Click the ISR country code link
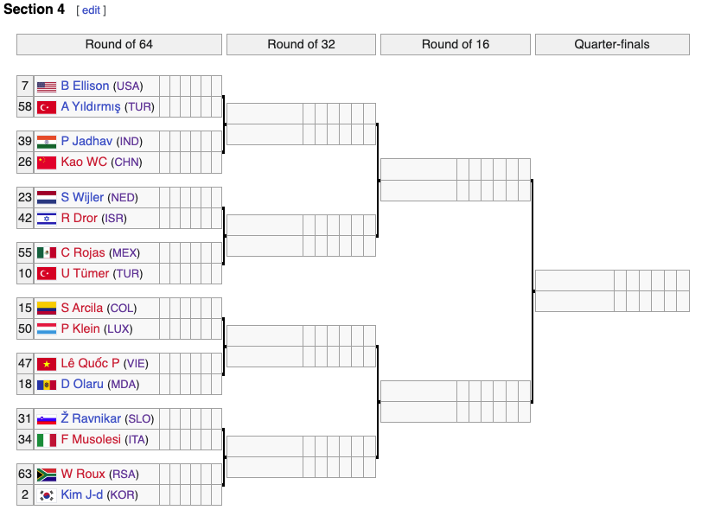Image resolution: width=708 pixels, height=510 pixels. (x=114, y=219)
